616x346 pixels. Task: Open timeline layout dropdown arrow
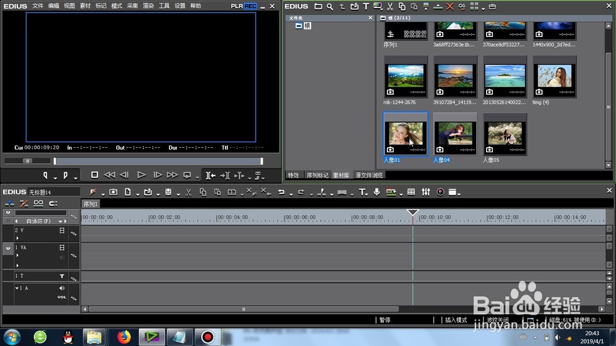point(459,194)
